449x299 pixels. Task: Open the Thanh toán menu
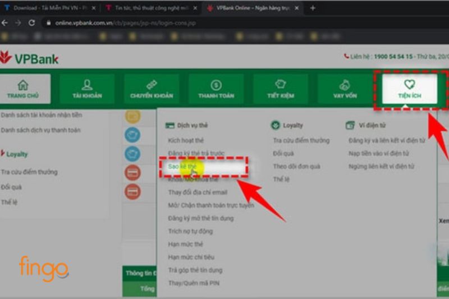click(216, 89)
